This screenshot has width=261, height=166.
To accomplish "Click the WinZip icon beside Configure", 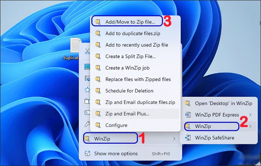I will pyautogui.click(x=98, y=125).
